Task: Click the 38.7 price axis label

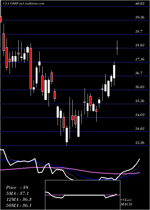Action: click(139, 31)
